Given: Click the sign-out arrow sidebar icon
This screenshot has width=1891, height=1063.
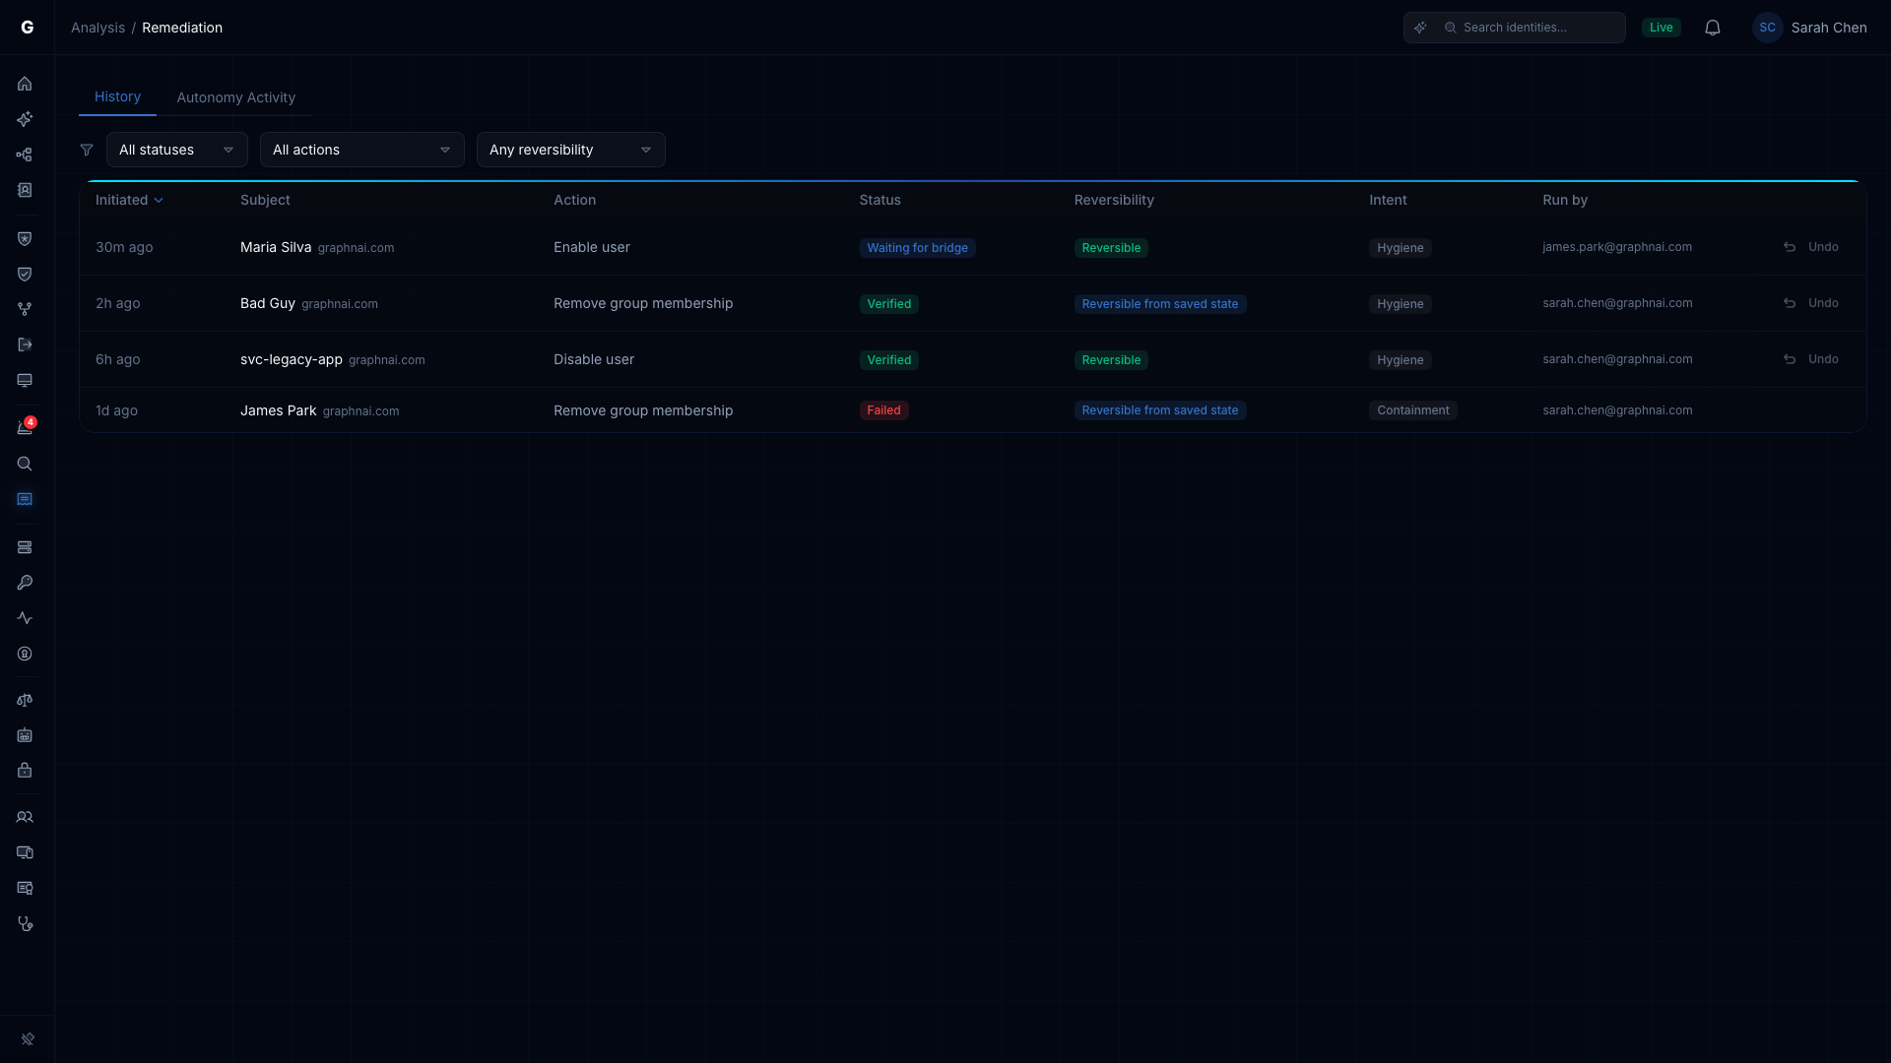Looking at the screenshot, I should 25,344.
